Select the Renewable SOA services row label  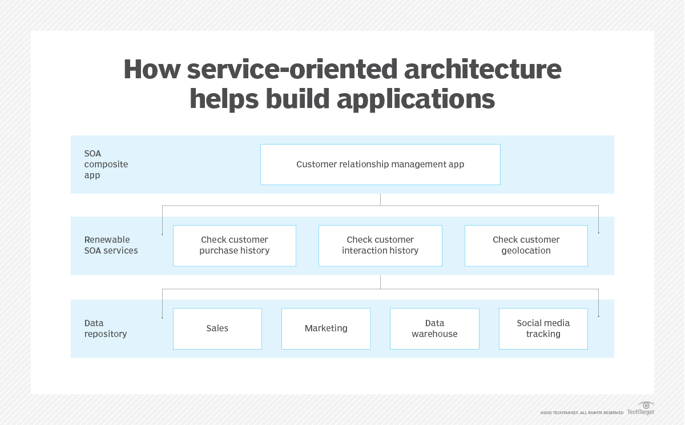point(111,245)
